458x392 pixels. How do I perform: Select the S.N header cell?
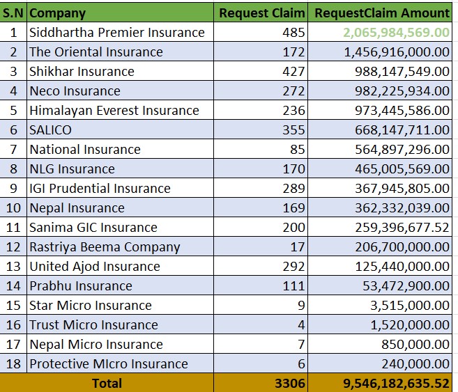tap(14, 13)
